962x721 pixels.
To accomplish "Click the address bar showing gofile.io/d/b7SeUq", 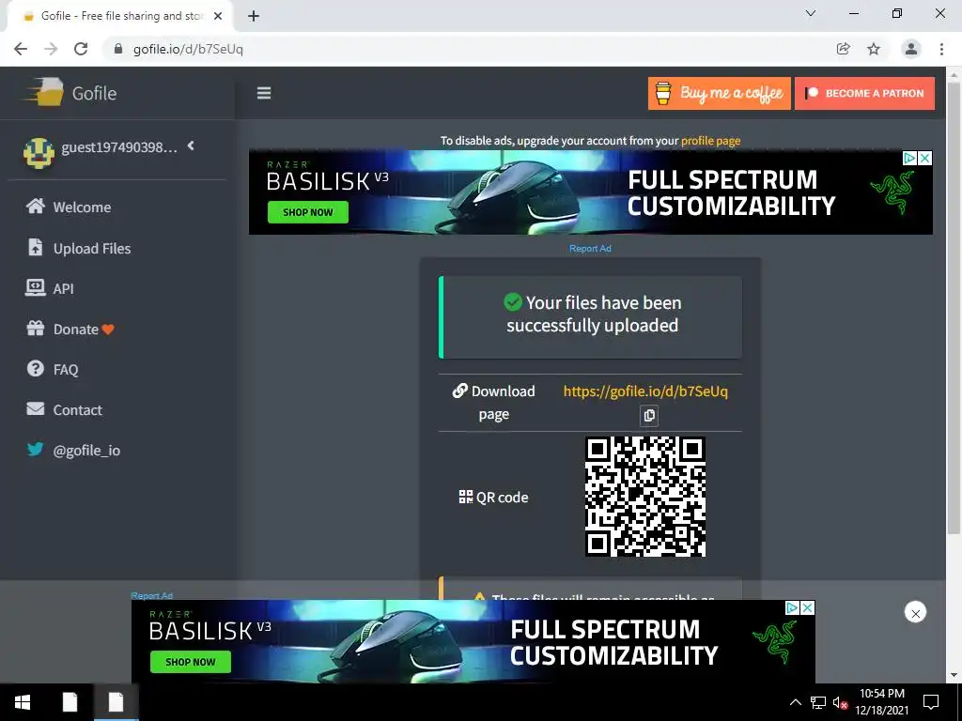I will (x=466, y=49).
